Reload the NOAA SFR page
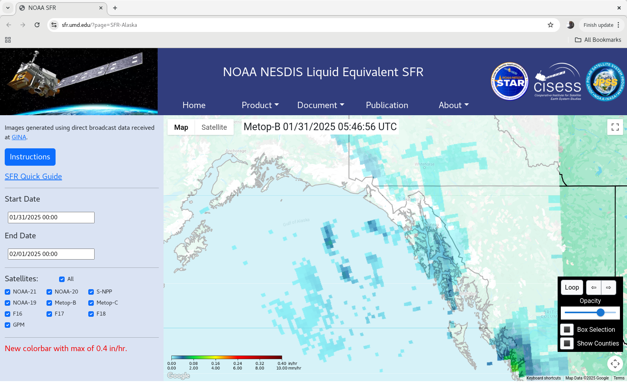627x387 pixels. (37, 25)
